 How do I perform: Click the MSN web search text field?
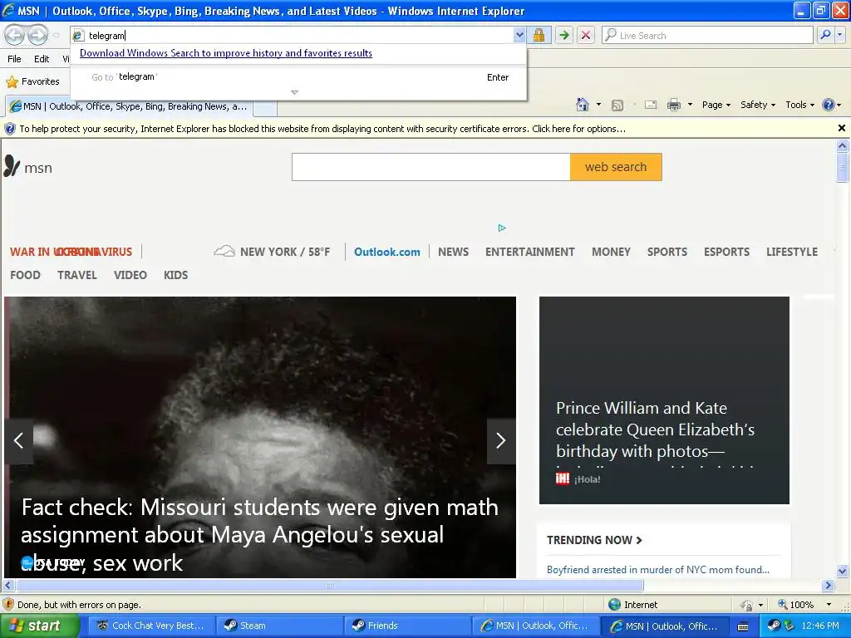point(431,167)
